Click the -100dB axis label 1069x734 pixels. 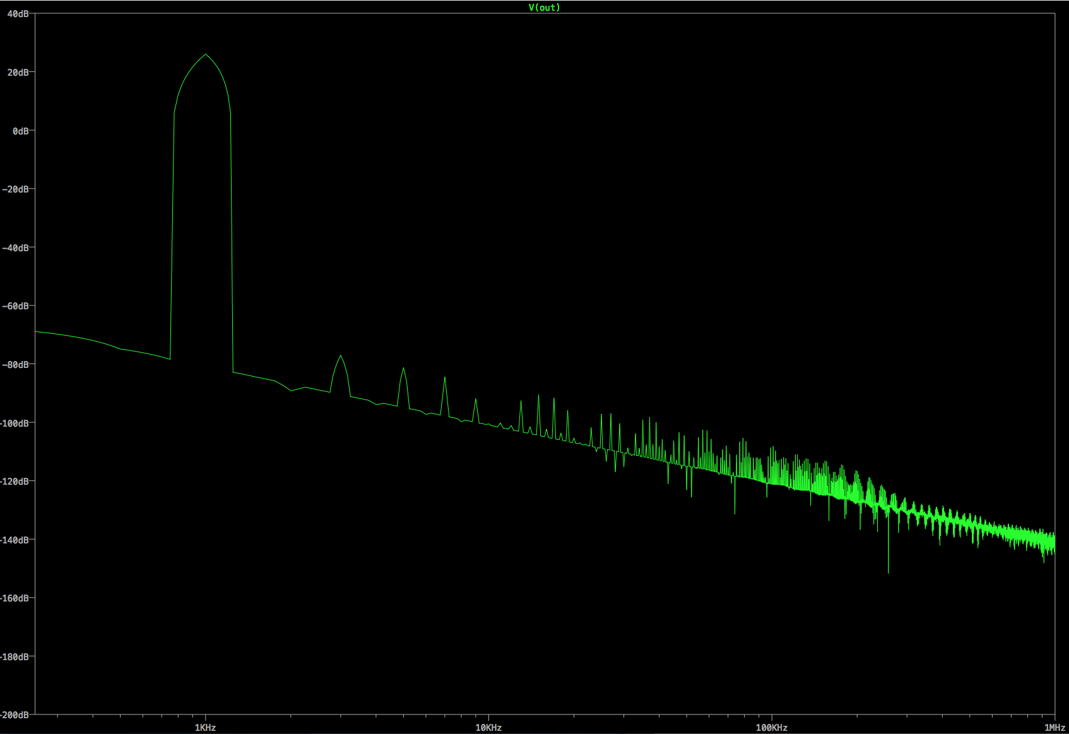point(15,423)
